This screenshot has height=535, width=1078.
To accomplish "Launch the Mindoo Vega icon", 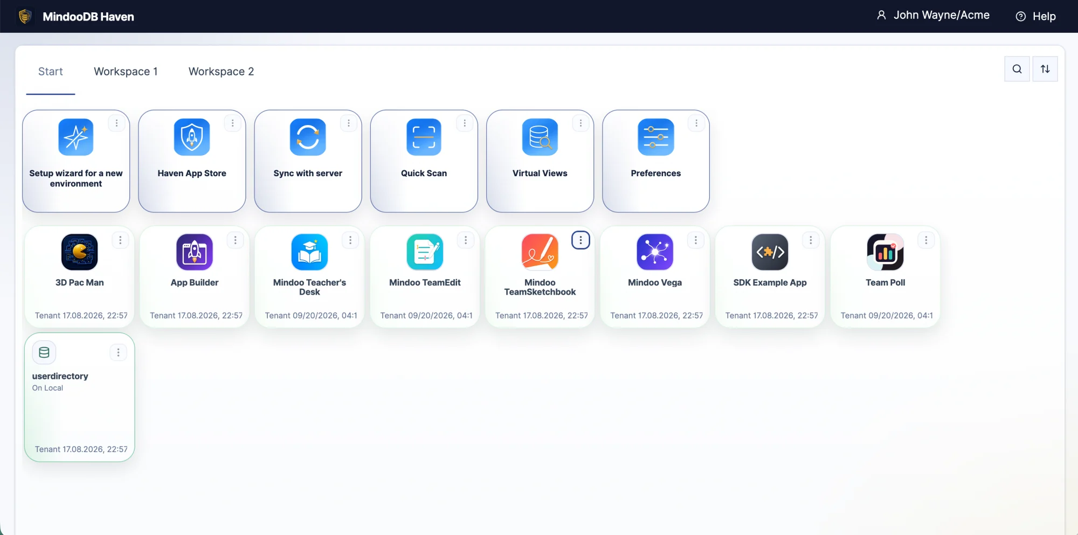I will click(655, 252).
